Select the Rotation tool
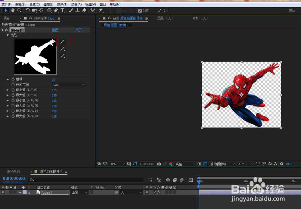Screen dimensions: 301x209 (27, 10)
